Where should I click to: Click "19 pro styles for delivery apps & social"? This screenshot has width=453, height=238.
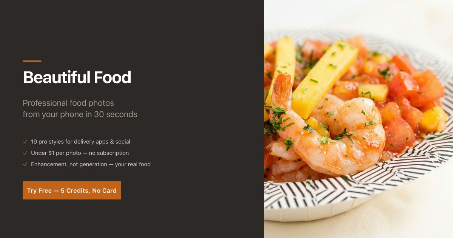pos(80,142)
